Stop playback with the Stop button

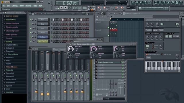[66, 8]
